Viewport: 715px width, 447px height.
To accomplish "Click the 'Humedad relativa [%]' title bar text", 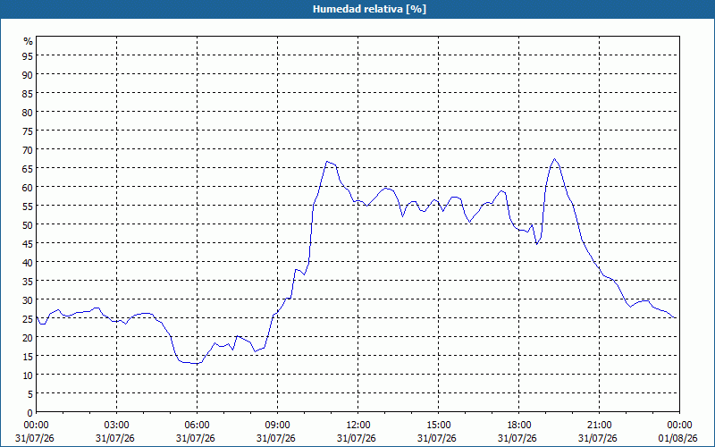I will coord(369,9).
